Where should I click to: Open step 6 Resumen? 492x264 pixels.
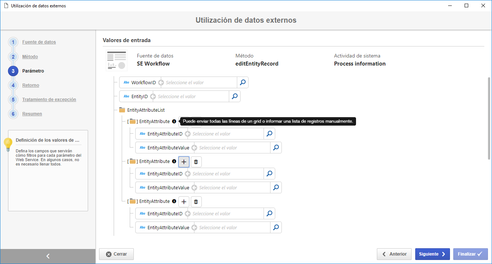point(32,114)
